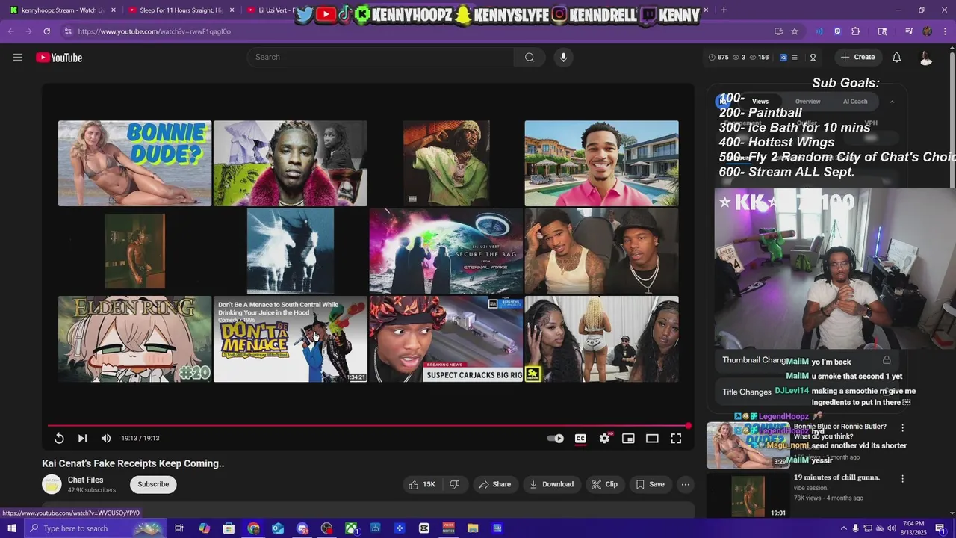Image resolution: width=956 pixels, height=538 pixels.
Task: Replay the finished video
Action: click(x=59, y=439)
